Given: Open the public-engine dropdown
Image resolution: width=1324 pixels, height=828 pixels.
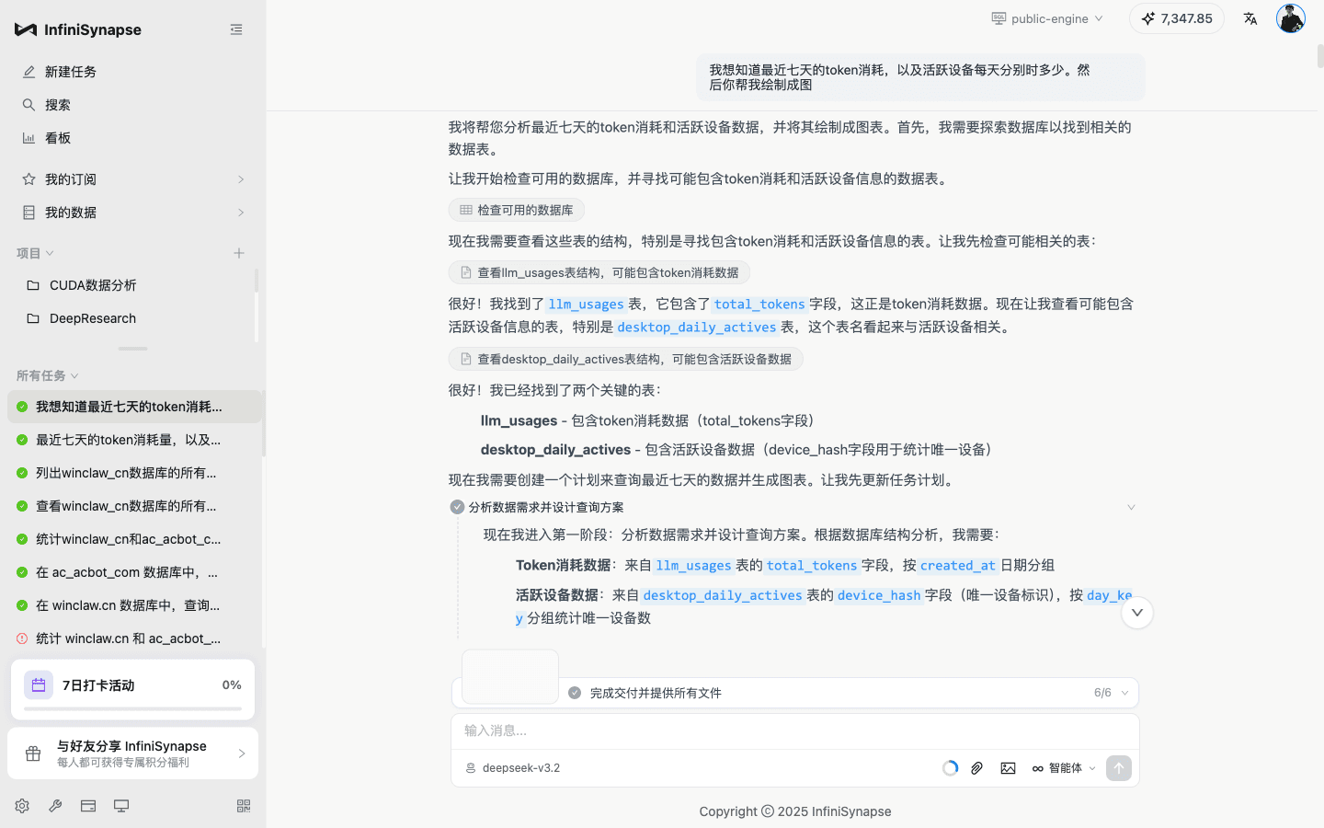Looking at the screenshot, I should [x=1046, y=17].
